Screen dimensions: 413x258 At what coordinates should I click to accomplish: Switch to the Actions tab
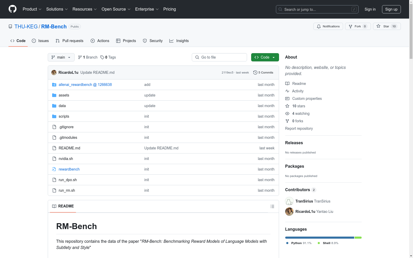(x=100, y=41)
